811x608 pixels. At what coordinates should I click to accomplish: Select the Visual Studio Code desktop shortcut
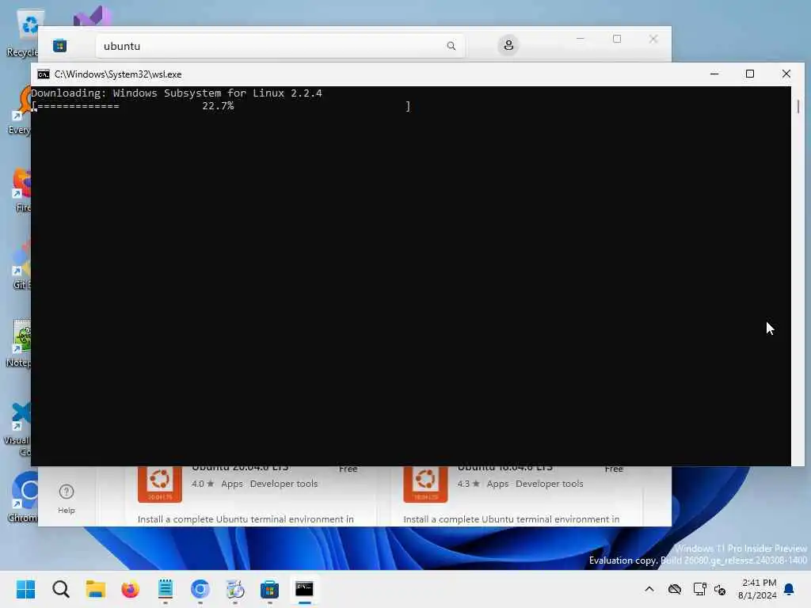17,429
